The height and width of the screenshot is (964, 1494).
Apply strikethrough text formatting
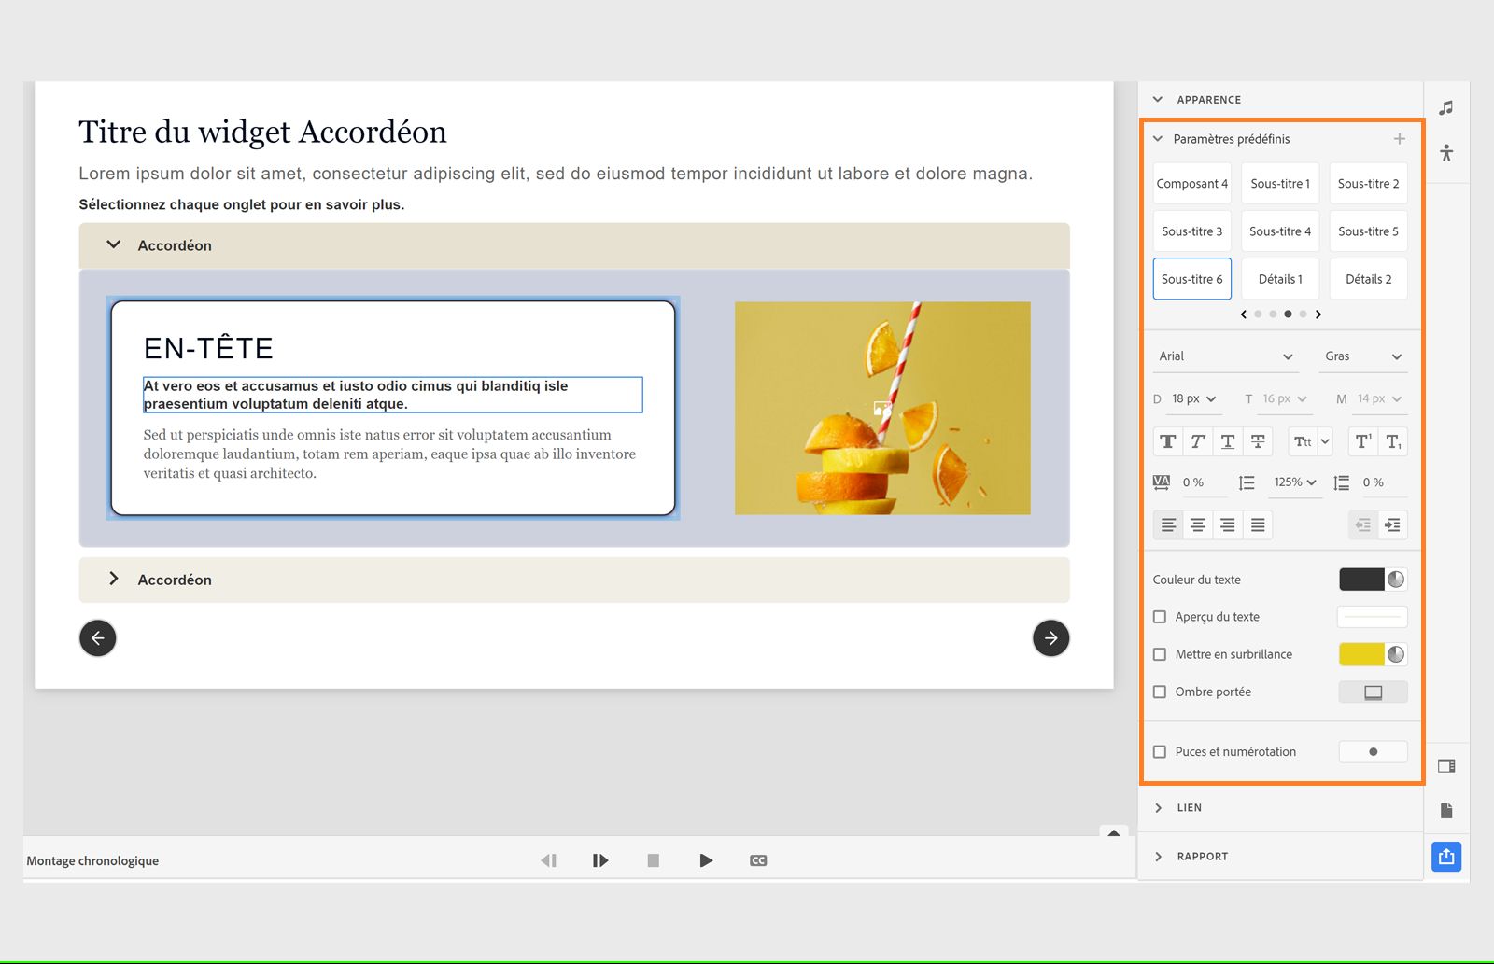pyautogui.click(x=1258, y=441)
